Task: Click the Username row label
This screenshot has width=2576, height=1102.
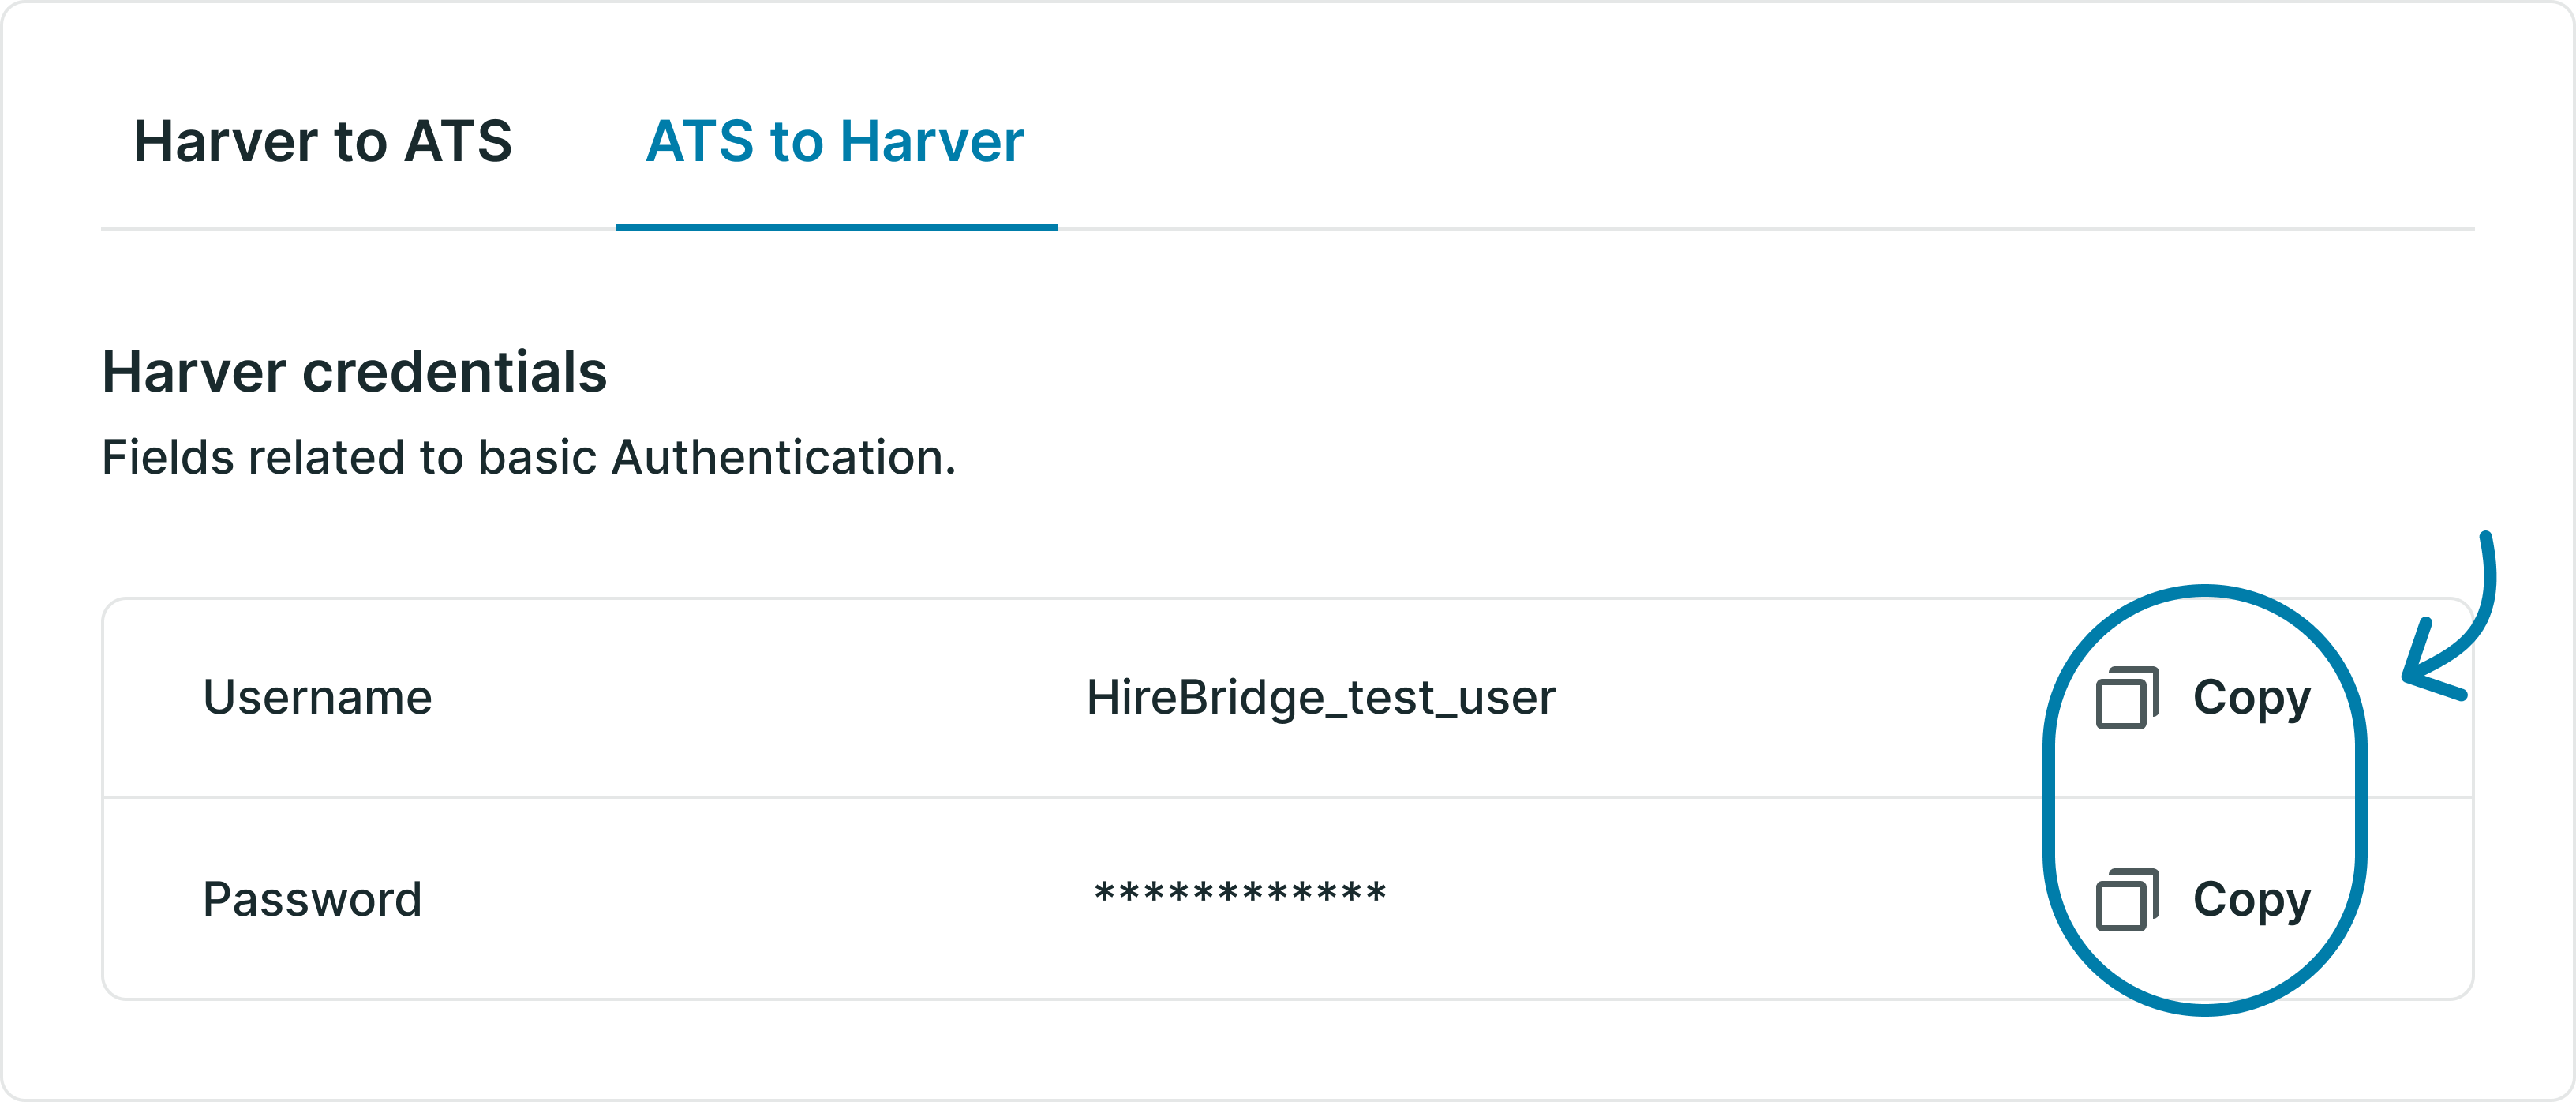Action: [x=320, y=698]
